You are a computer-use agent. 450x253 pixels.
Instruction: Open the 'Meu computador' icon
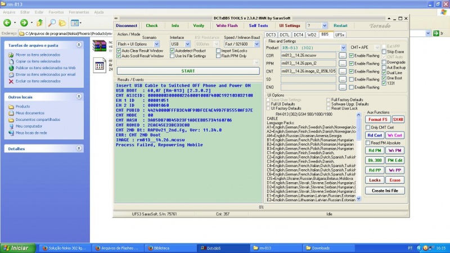tap(11, 126)
